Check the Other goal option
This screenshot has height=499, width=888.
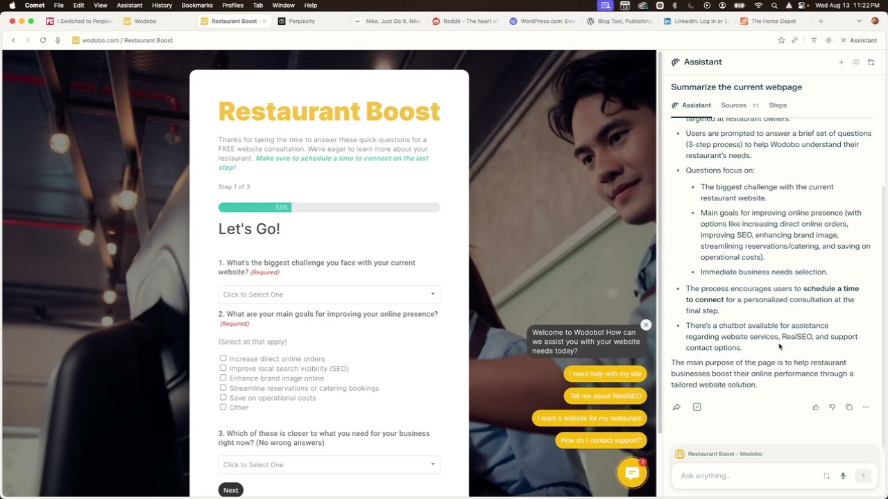(x=223, y=407)
